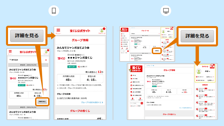
Task: Click the shopping cart icon in desktop マイページ panel
Action: [212, 66]
